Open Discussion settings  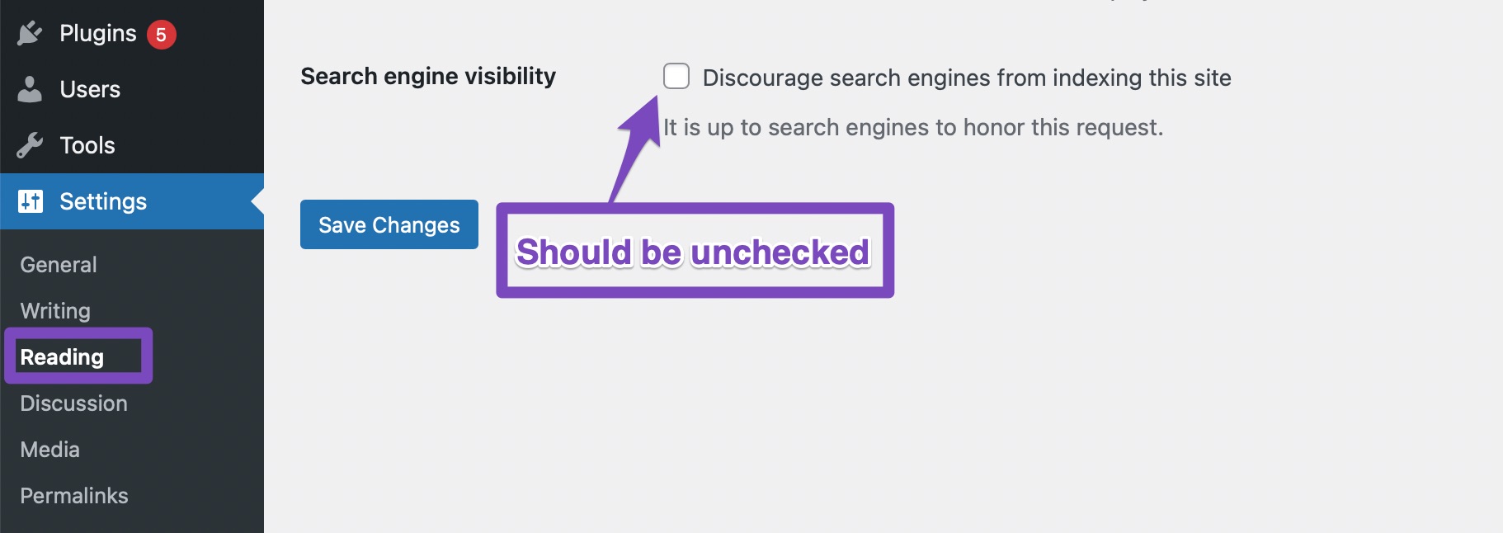(74, 403)
